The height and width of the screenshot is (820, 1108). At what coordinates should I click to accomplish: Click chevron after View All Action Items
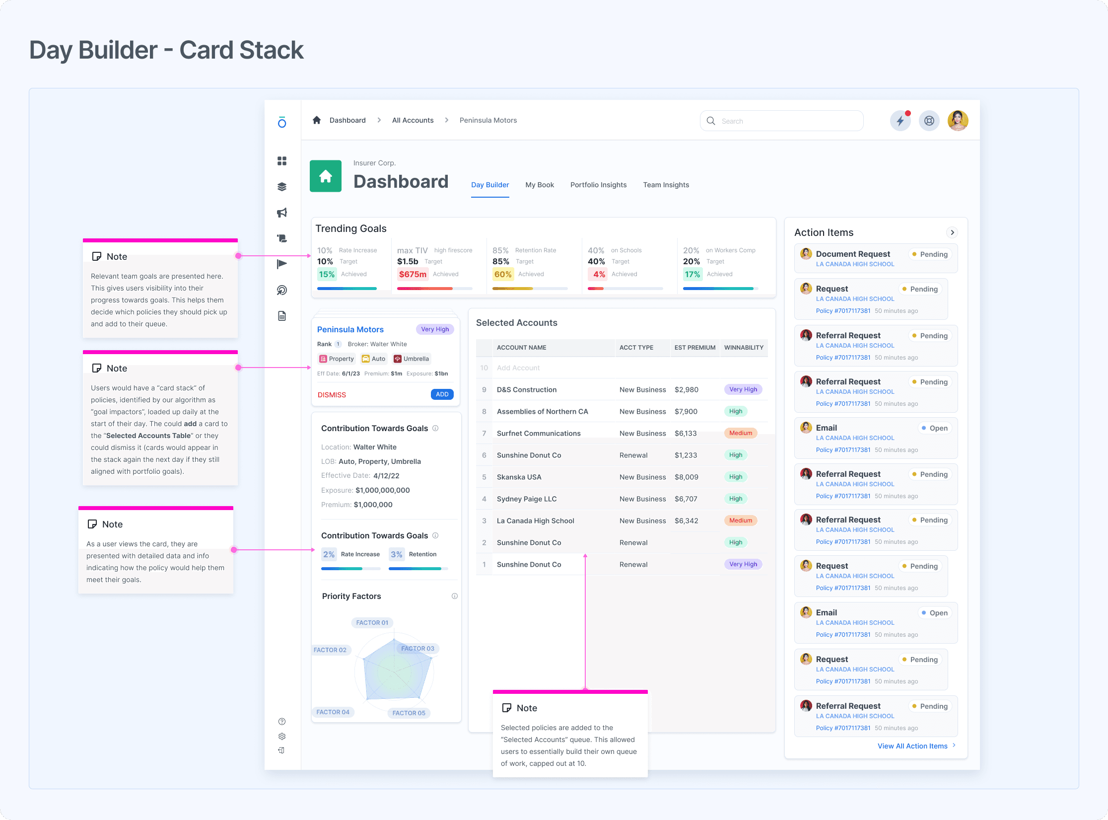(954, 745)
